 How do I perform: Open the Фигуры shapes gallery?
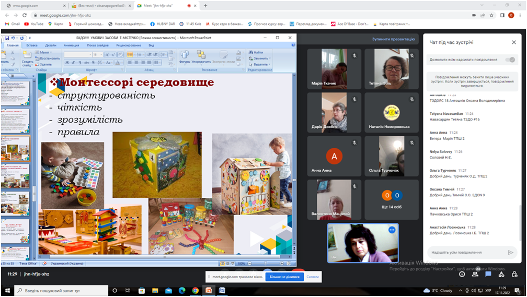pyautogui.click(x=185, y=57)
